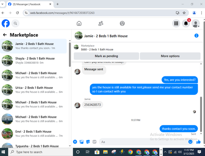Screen dimensions: 205x156
Task: Click the phone number 2563428573 message
Action: (92, 105)
